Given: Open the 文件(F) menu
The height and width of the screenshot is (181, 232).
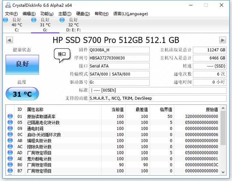Looking at the screenshot, I should pyautogui.click(x=11, y=14).
